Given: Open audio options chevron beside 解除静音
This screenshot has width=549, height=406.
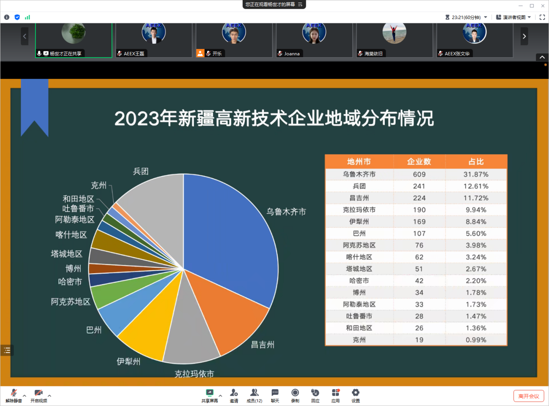Looking at the screenshot, I should tap(25, 396).
